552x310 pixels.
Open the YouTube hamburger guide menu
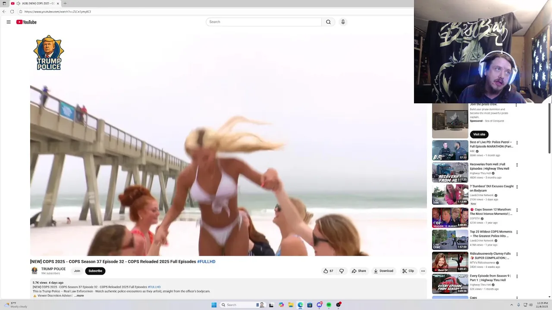pyautogui.click(x=9, y=22)
